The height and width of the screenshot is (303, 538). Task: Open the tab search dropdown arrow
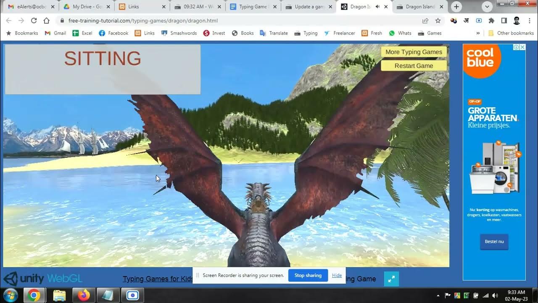pyautogui.click(x=487, y=7)
